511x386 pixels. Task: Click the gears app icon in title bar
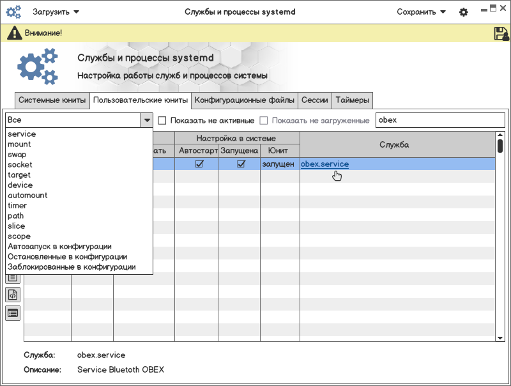13,12
